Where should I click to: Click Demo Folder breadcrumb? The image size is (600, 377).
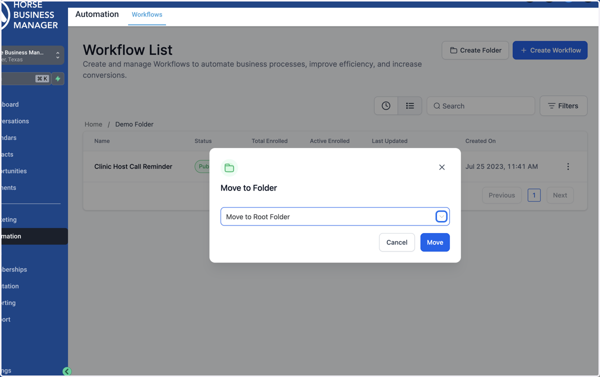click(x=134, y=124)
